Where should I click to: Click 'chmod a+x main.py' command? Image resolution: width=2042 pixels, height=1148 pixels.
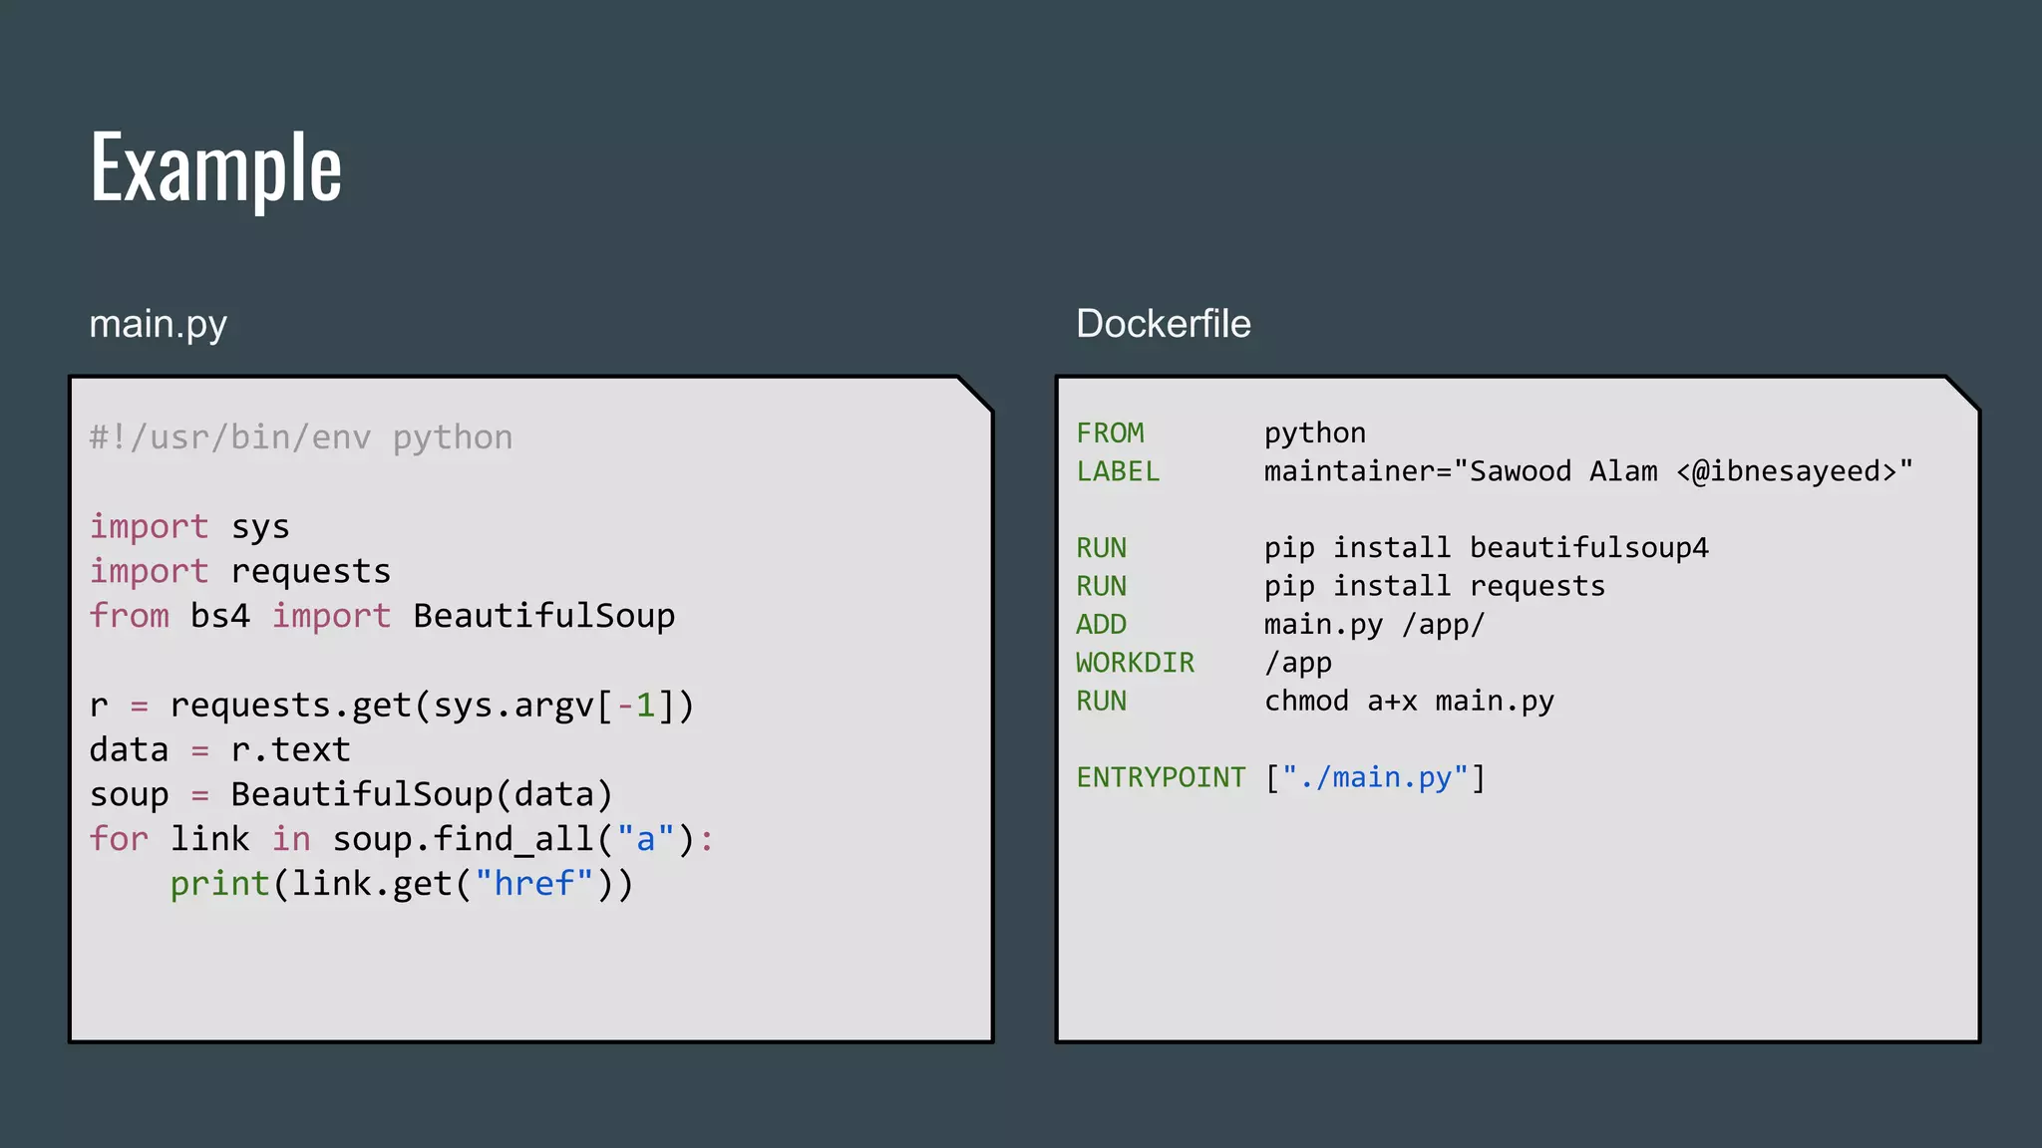(1410, 702)
